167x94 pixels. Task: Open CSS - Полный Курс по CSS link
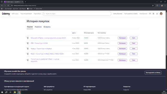(x=39, y=43)
